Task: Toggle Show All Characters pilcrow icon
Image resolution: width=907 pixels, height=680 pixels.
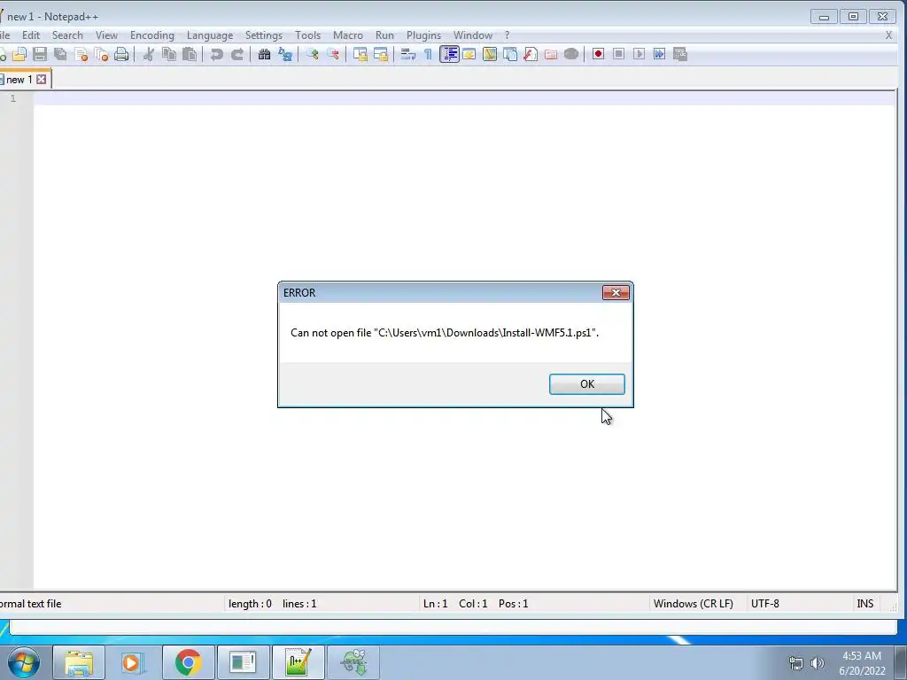Action: [428, 54]
